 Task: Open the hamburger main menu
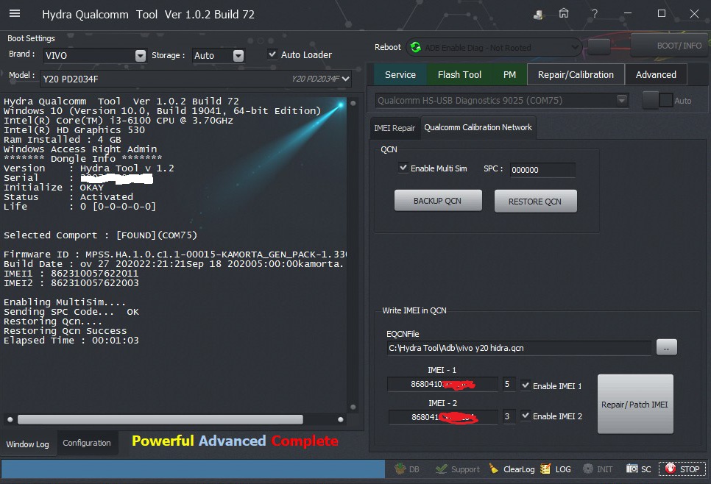[x=15, y=13]
